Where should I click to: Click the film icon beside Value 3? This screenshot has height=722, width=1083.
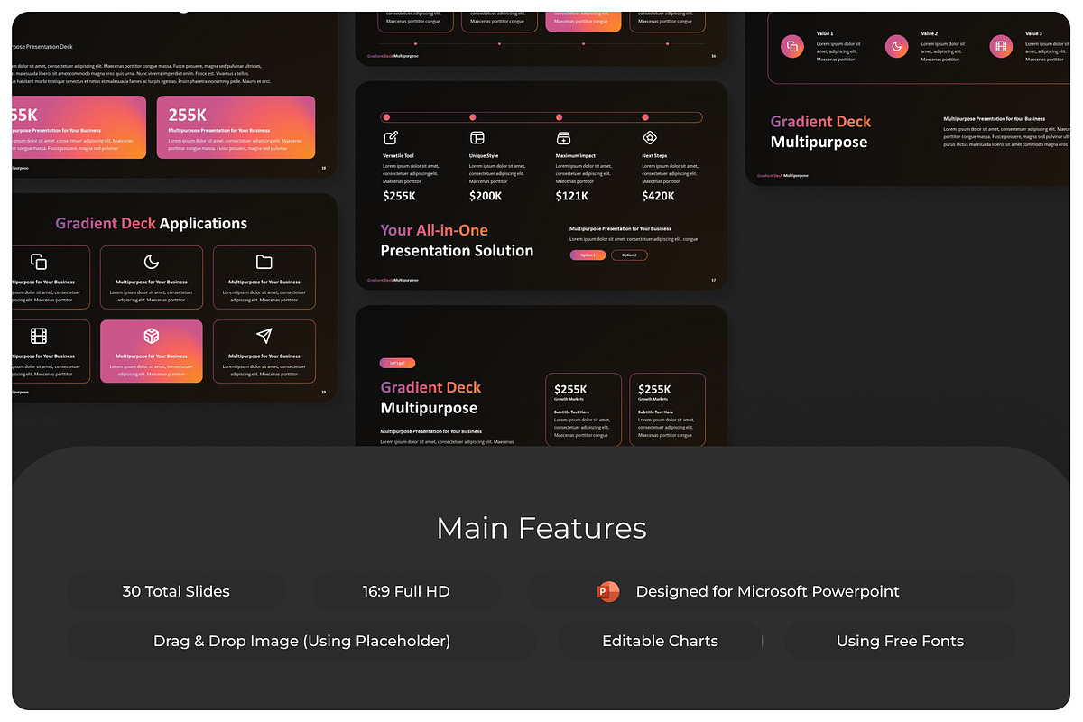[x=1001, y=46]
